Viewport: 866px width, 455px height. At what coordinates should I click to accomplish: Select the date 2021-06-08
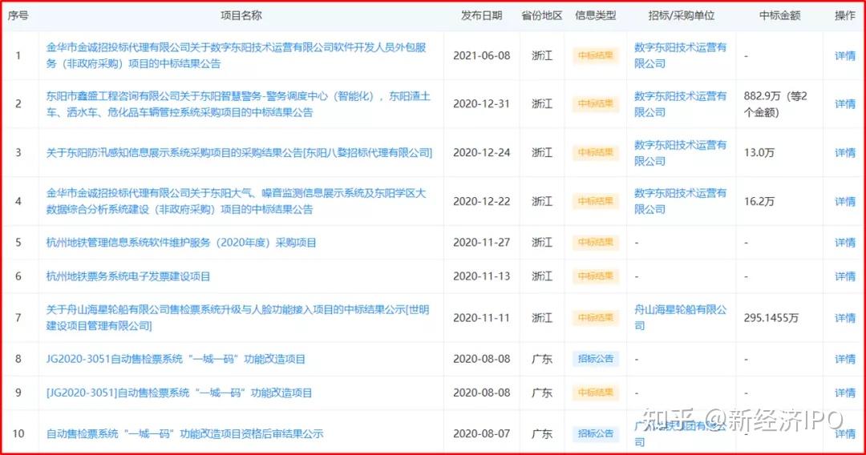[x=482, y=56]
